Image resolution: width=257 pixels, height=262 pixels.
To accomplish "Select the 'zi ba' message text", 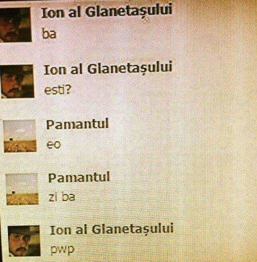I will [x=62, y=197].
